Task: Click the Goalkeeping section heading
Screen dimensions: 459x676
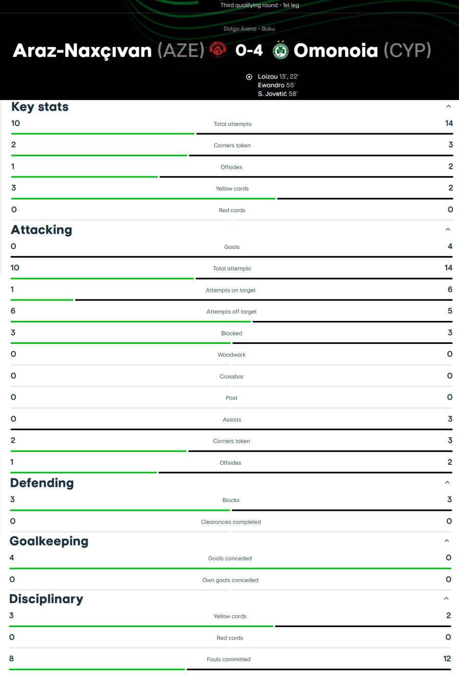Action: 49,541
